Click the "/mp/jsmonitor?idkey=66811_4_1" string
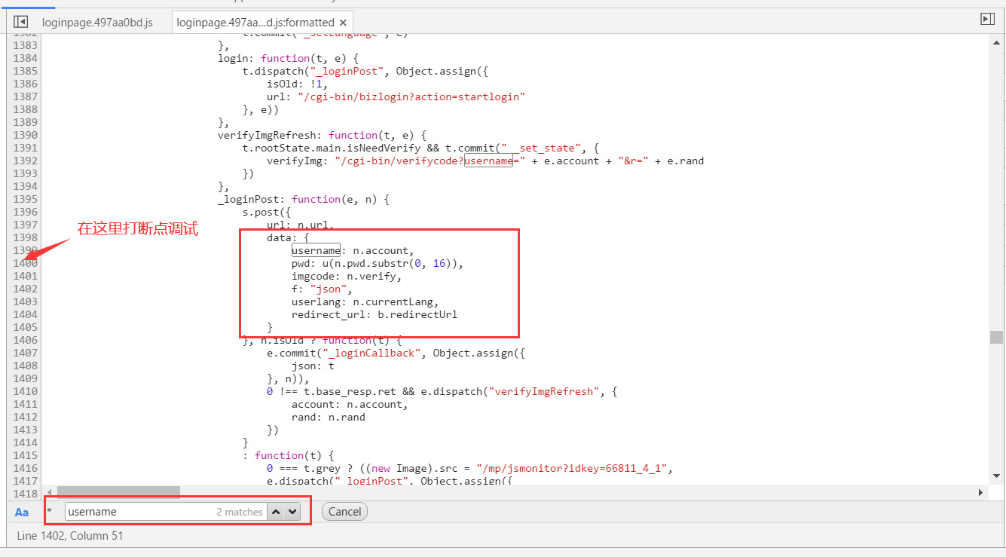The height and width of the screenshot is (557, 1006). point(573,468)
